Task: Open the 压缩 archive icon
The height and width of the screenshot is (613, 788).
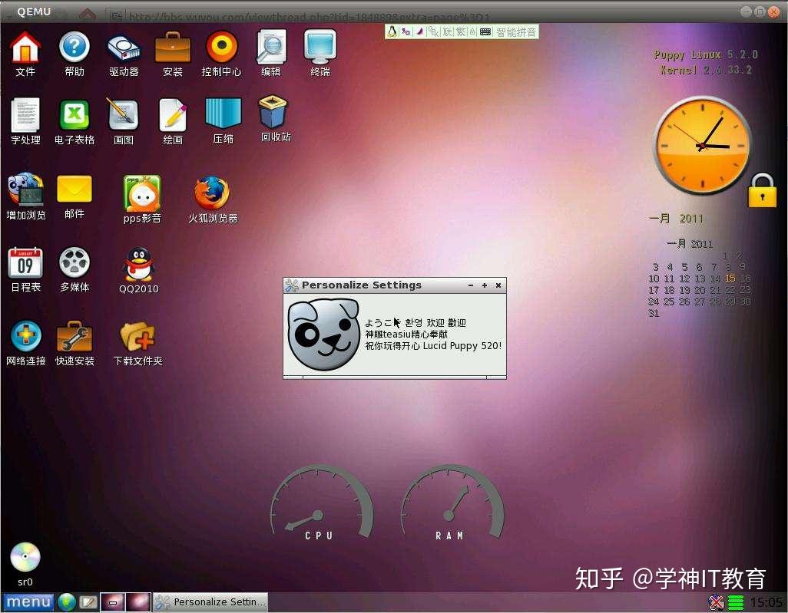Action: coord(223,114)
